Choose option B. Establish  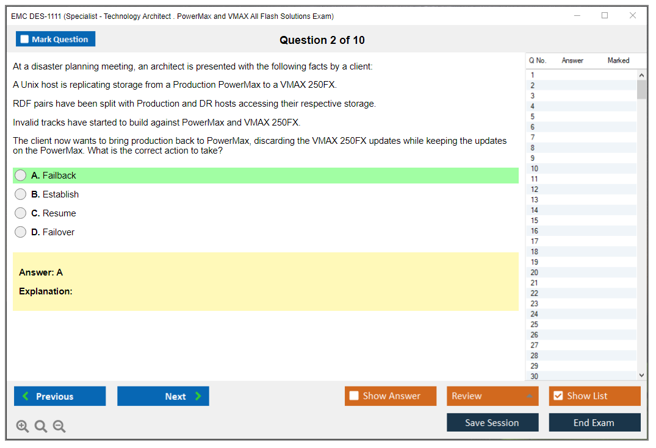[x=21, y=194]
